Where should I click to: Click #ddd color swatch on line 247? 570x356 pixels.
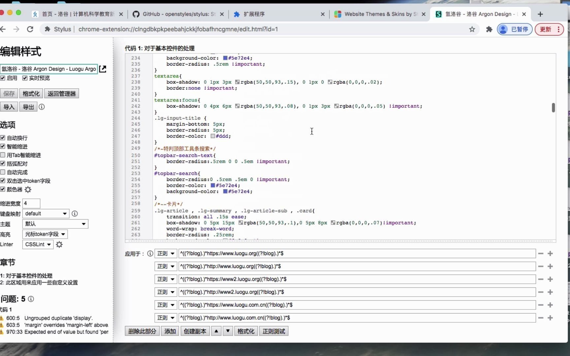tap(213, 136)
